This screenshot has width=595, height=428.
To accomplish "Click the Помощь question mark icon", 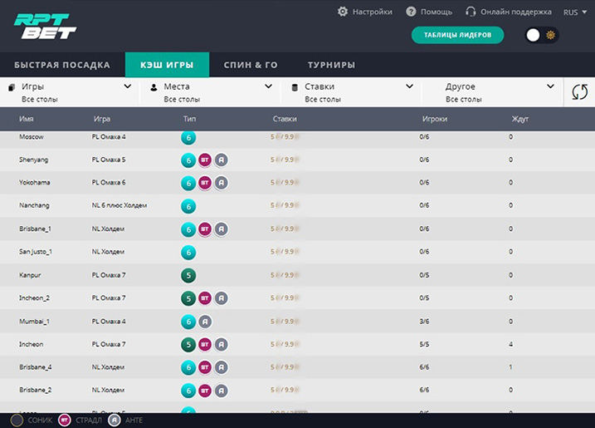I will [x=411, y=12].
